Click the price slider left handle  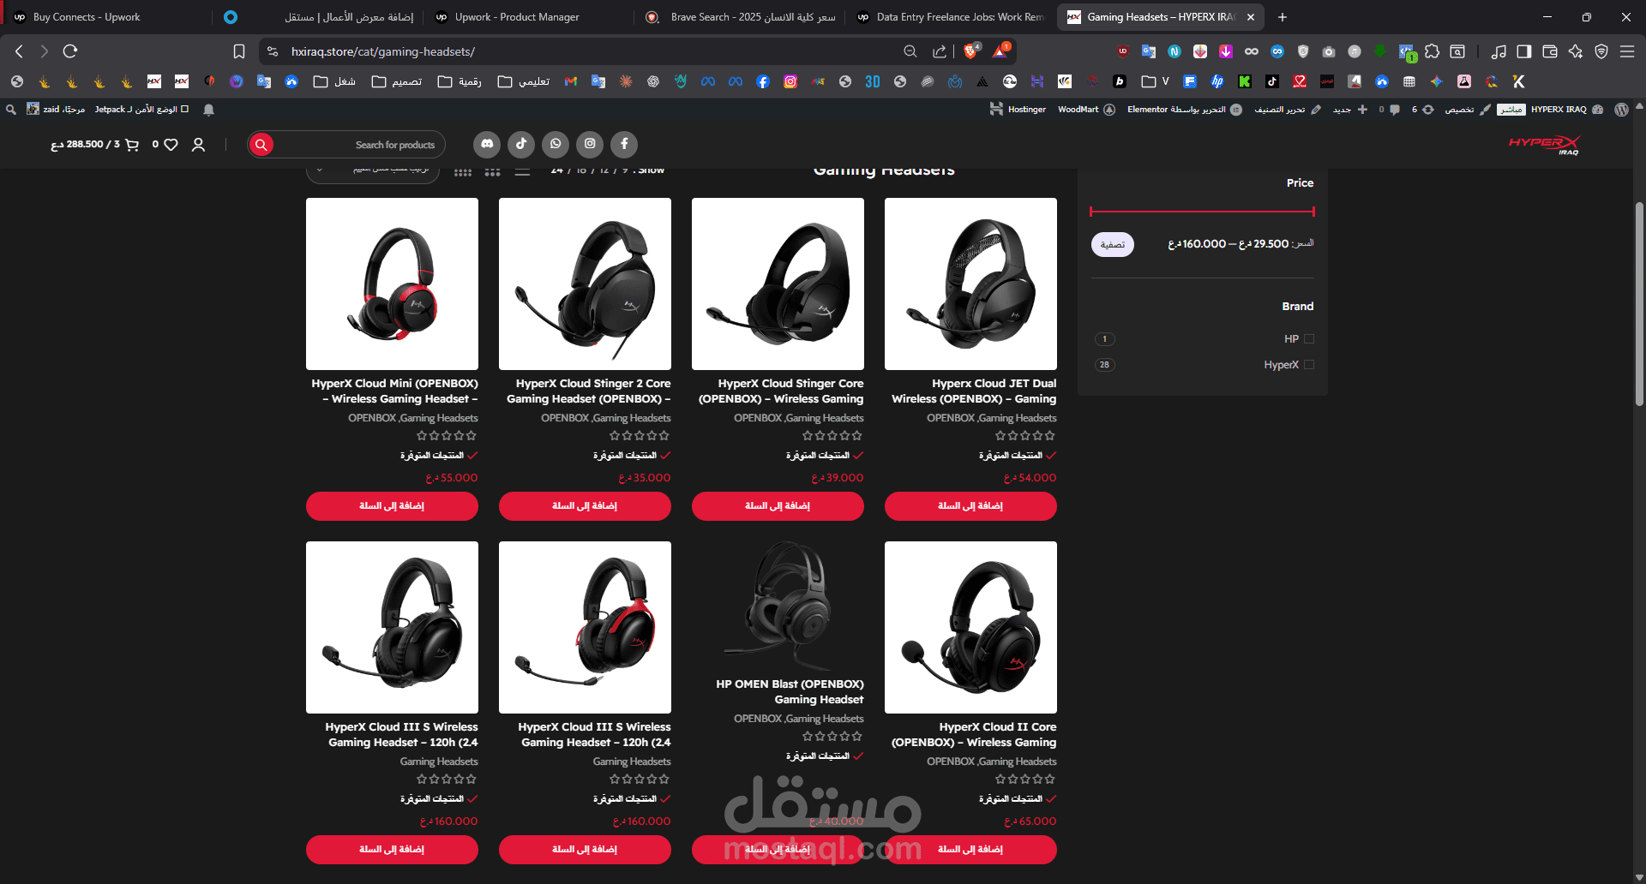(1090, 212)
